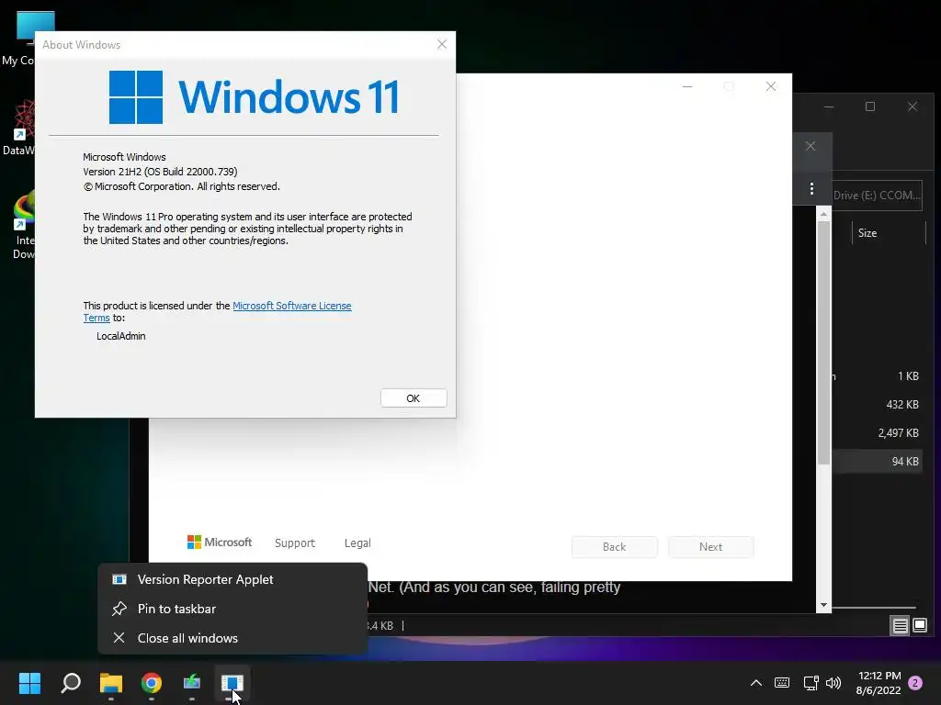The height and width of the screenshot is (705, 941).
Task: Open volume control tray icon
Action: pyautogui.click(x=833, y=682)
